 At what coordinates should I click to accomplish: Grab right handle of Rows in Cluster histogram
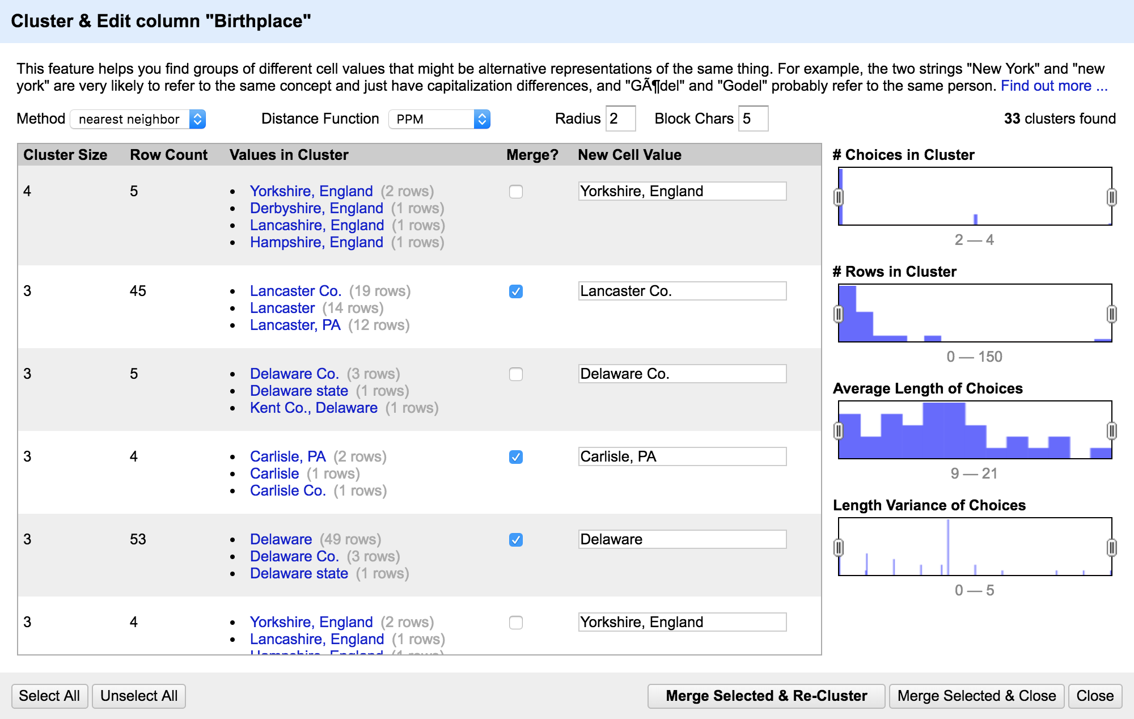point(1111,314)
